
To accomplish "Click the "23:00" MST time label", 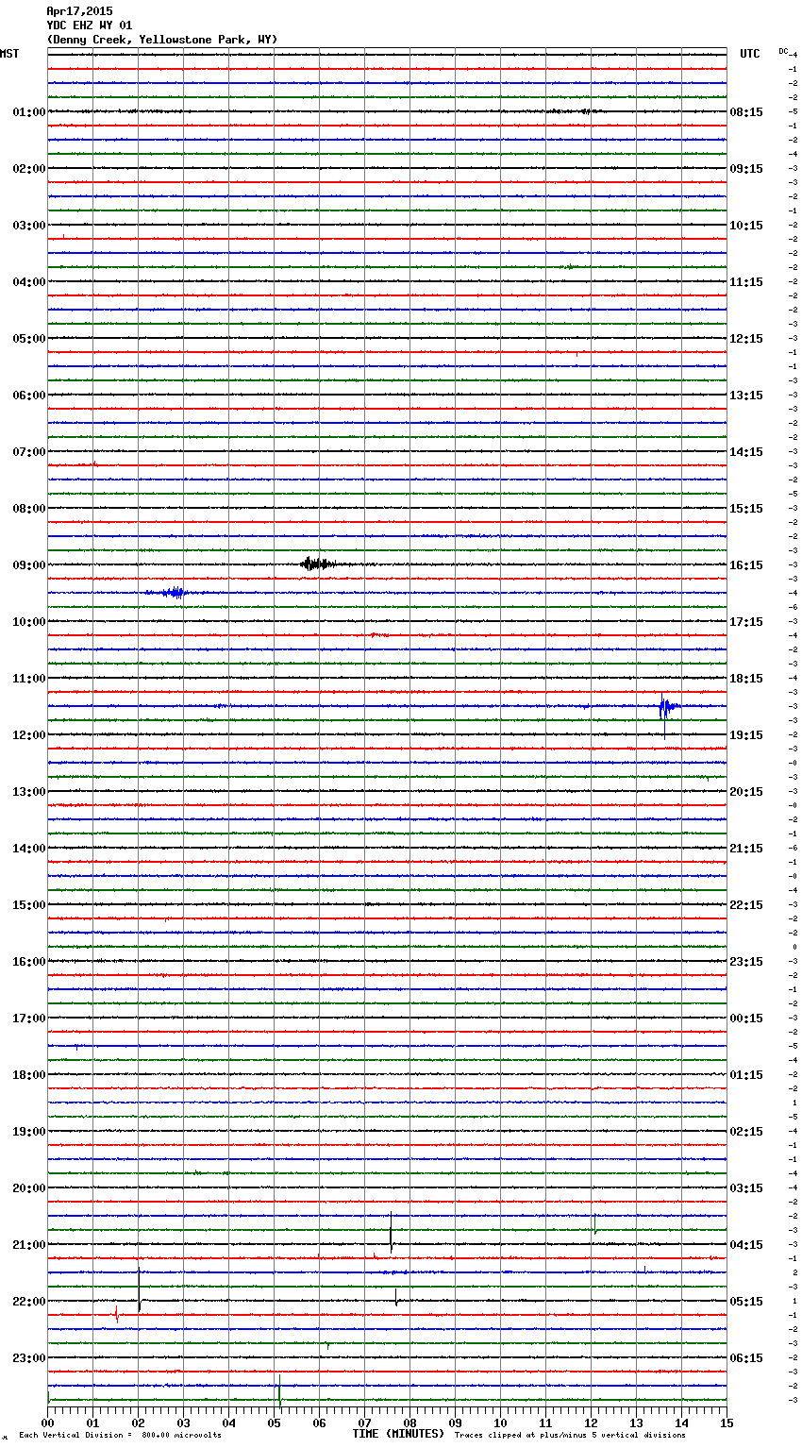I will pos(28,1358).
